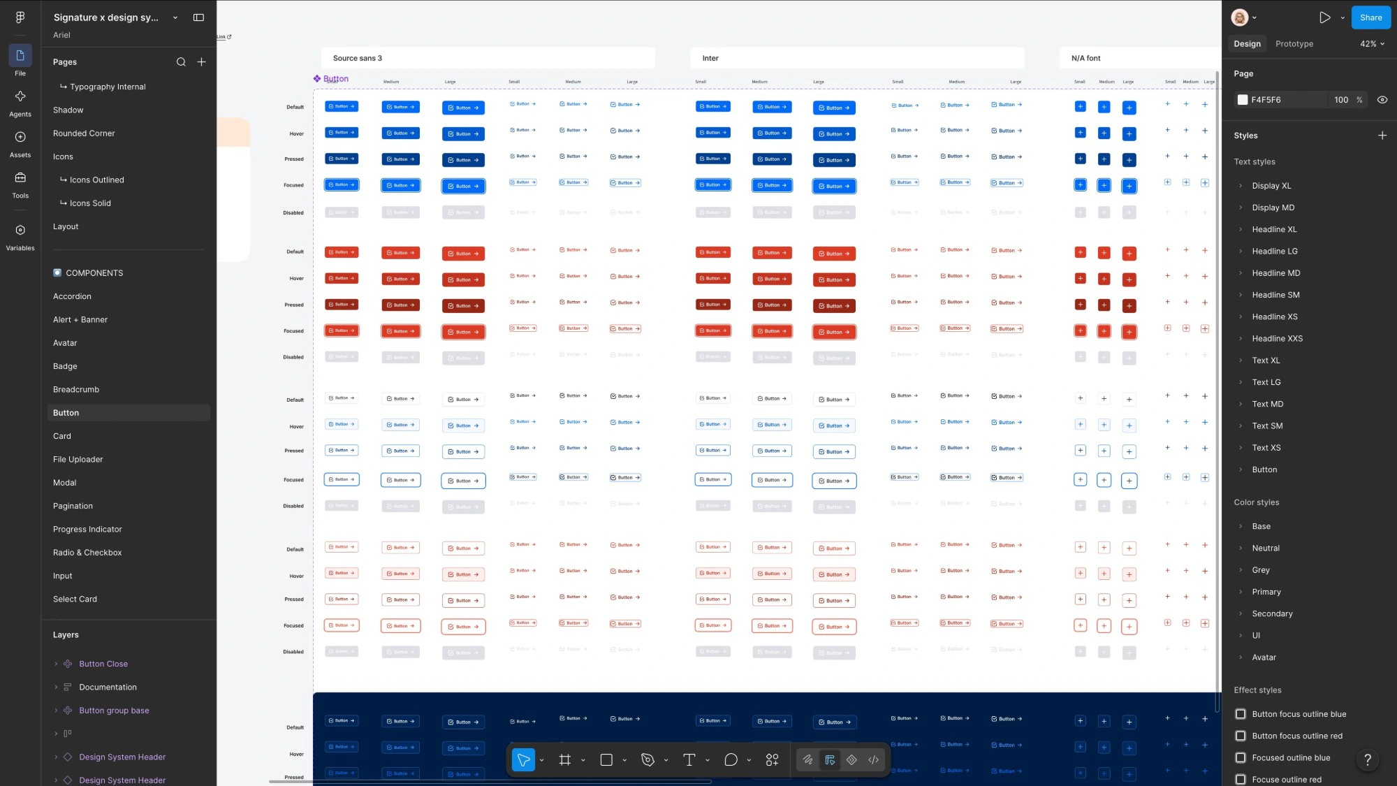This screenshot has width=1397, height=786.
Task: Select Button focus outline blue effect style
Action: point(1299,714)
